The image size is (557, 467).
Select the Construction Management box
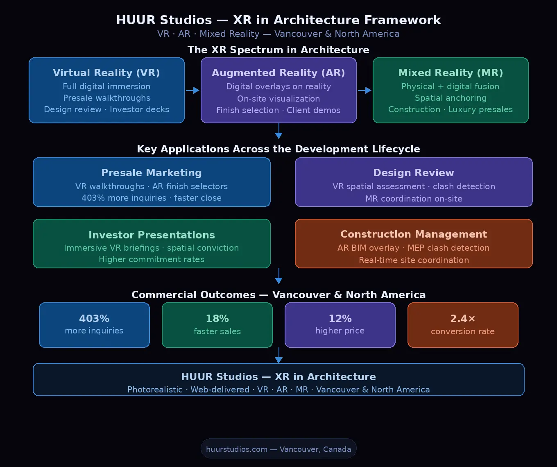pos(414,244)
